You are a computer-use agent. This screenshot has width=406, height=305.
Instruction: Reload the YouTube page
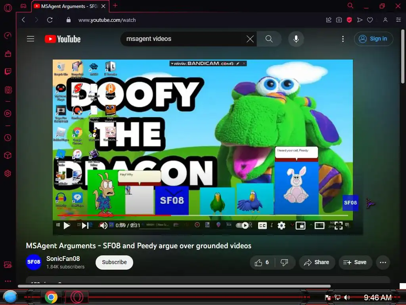click(50, 20)
